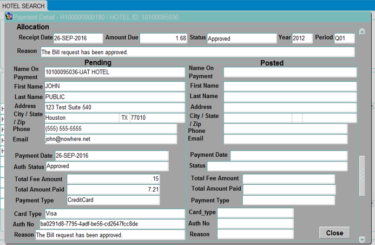Click the Receipt Date field
This screenshot has height=245, width=375.
click(78, 38)
